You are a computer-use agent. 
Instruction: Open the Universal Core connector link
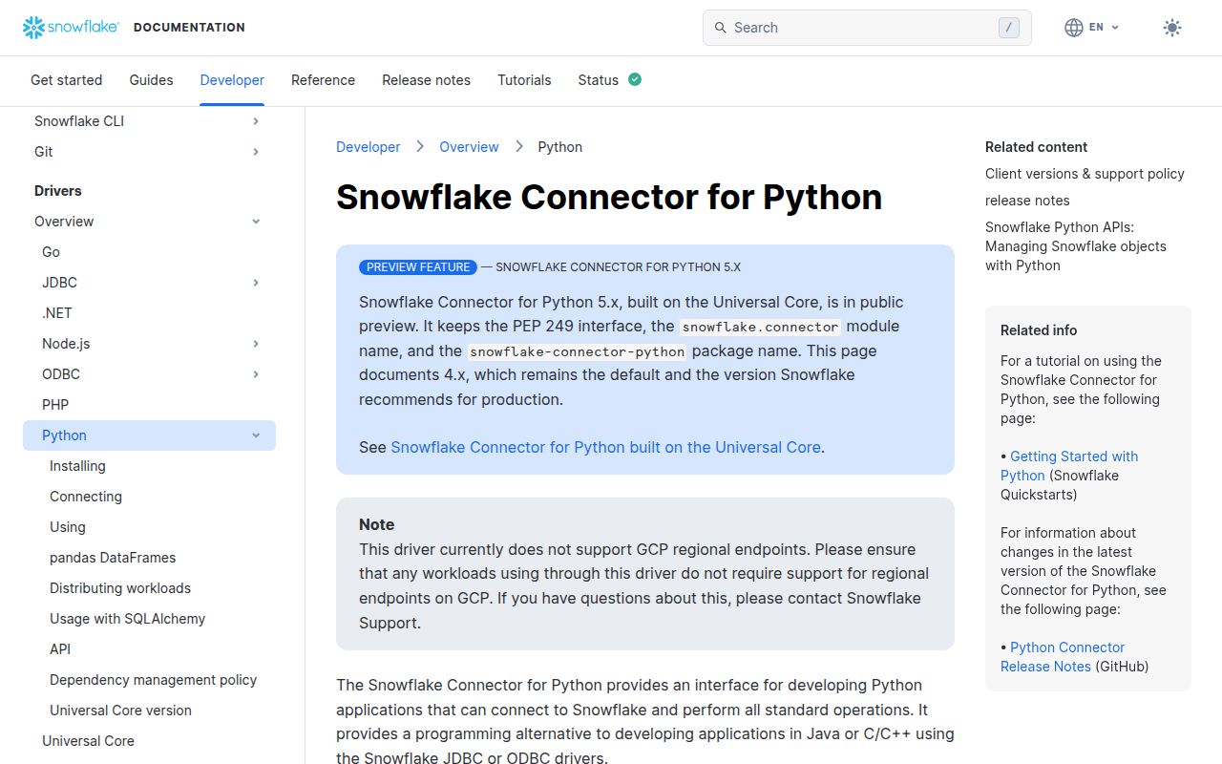pos(605,447)
